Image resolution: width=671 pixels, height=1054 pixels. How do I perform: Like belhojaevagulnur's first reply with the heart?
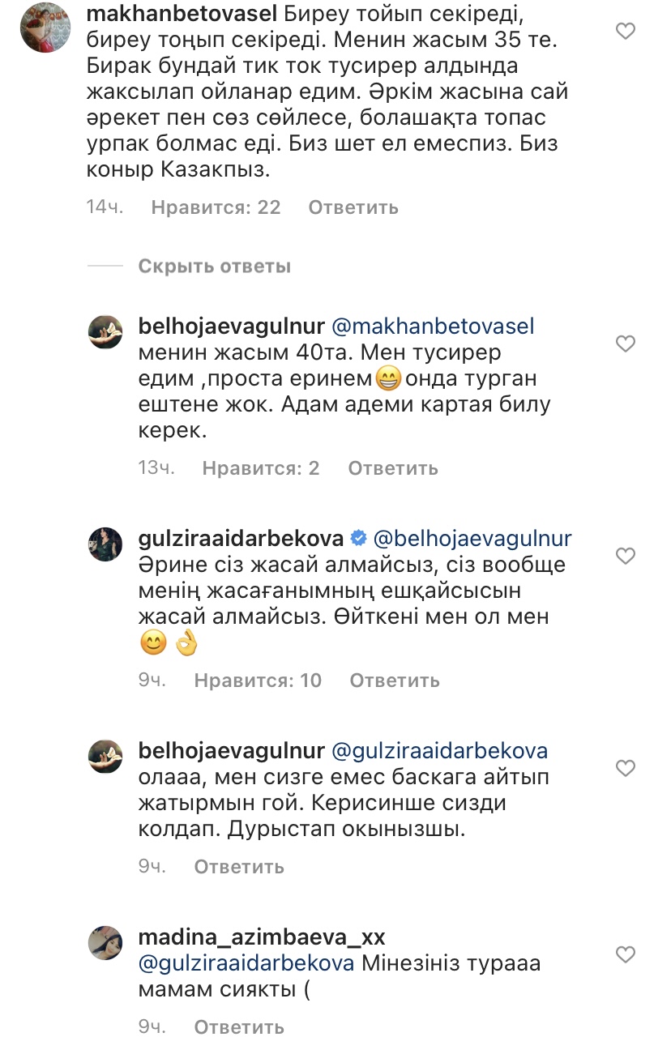(625, 344)
